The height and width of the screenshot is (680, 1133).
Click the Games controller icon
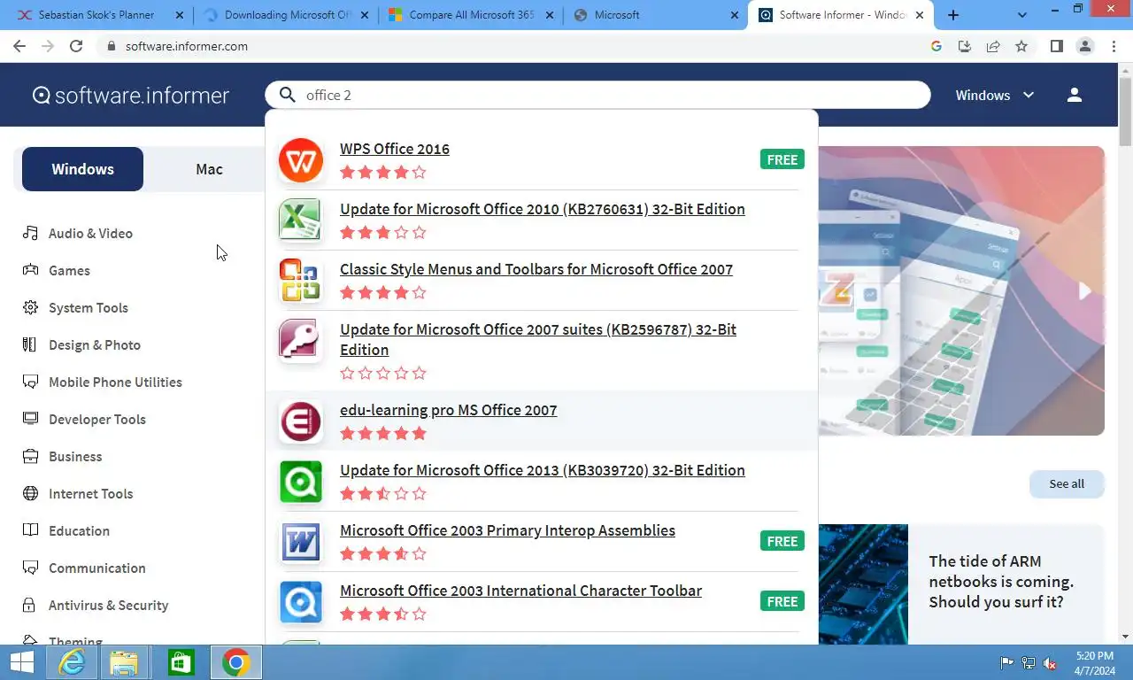point(31,270)
